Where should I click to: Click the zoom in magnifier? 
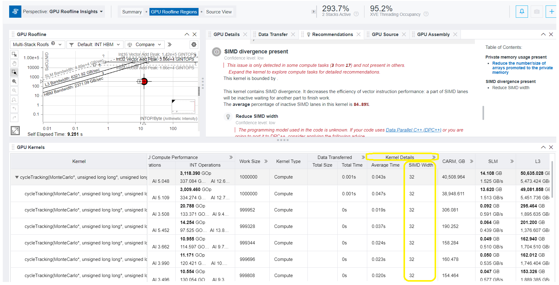[x=14, y=81]
